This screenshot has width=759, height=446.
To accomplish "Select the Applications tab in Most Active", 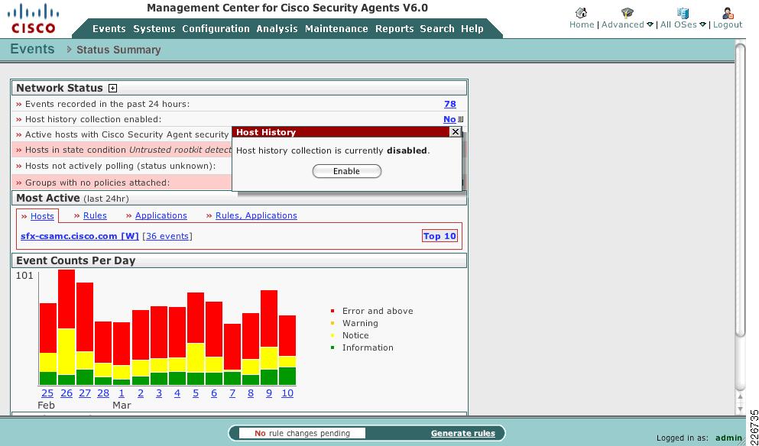I will (x=161, y=215).
